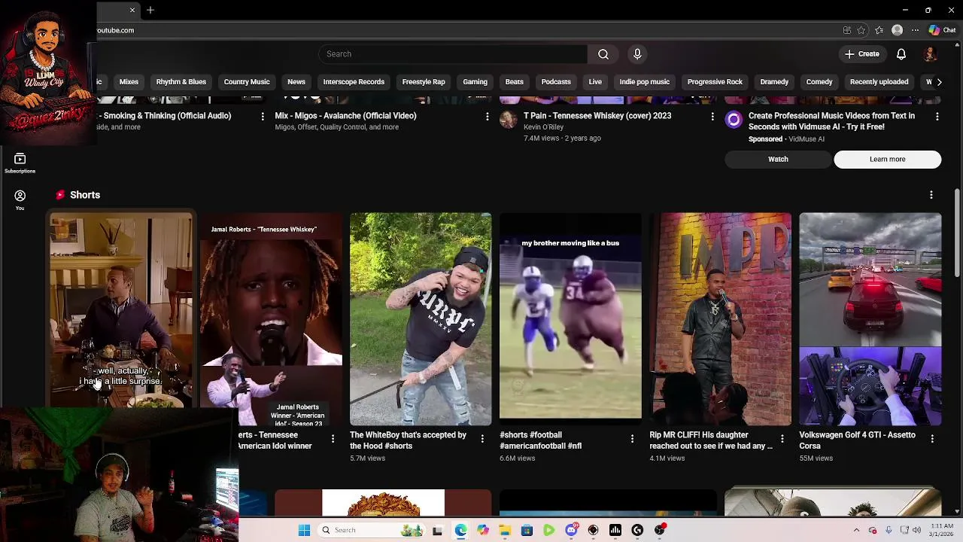
Task: Play the Rip MR CLIFF short thumbnail
Action: 721,319
